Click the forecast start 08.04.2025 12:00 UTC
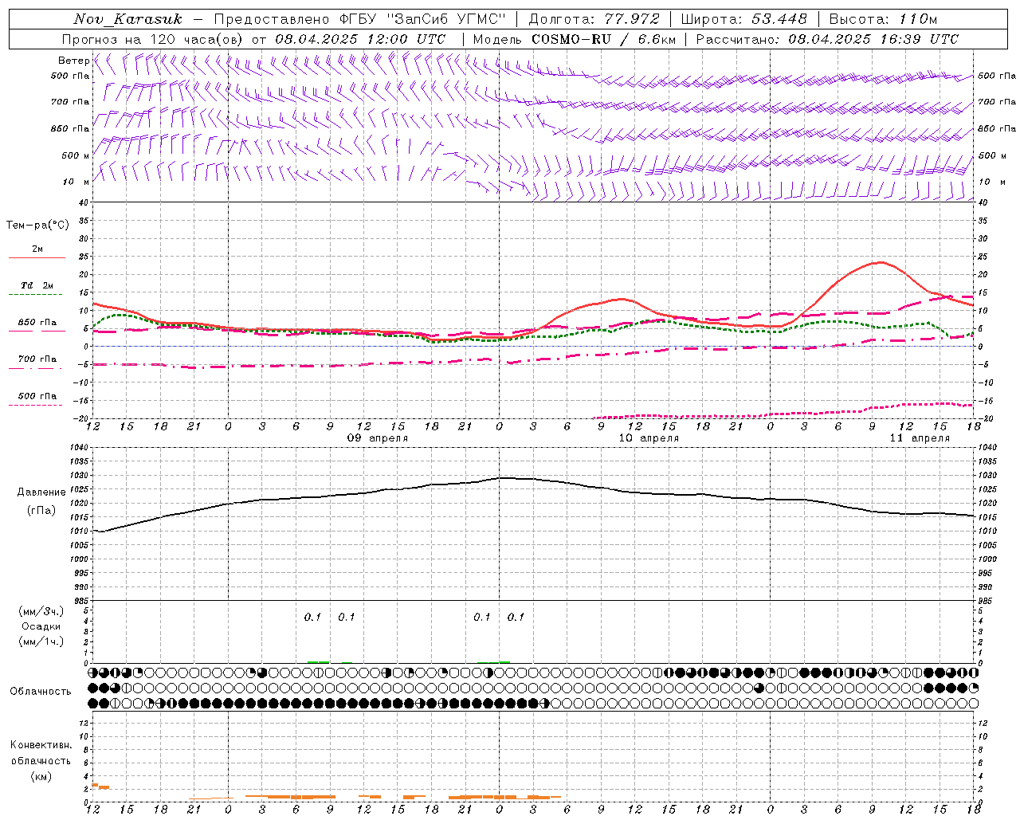Image resolution: width=1020 pixels, height=816 pixels. (360, 39)
